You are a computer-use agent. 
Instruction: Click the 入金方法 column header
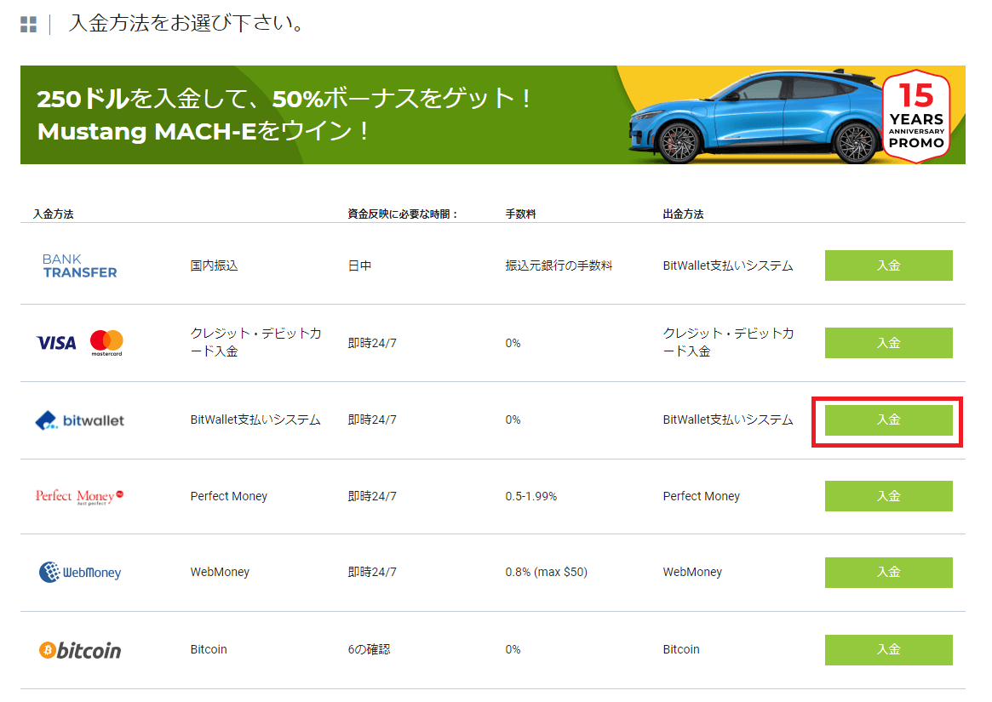pyautogui.click(x=53, y=214)
